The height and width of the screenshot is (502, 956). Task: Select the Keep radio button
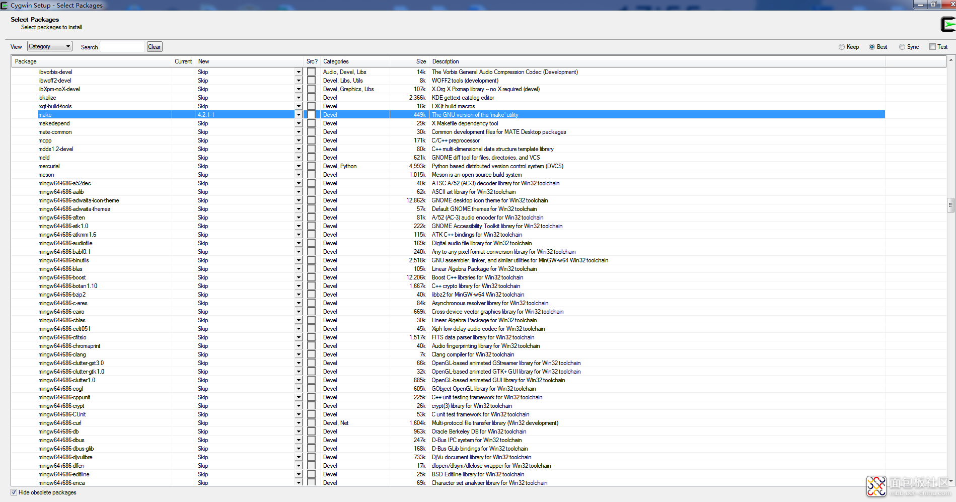coord(842,47)
